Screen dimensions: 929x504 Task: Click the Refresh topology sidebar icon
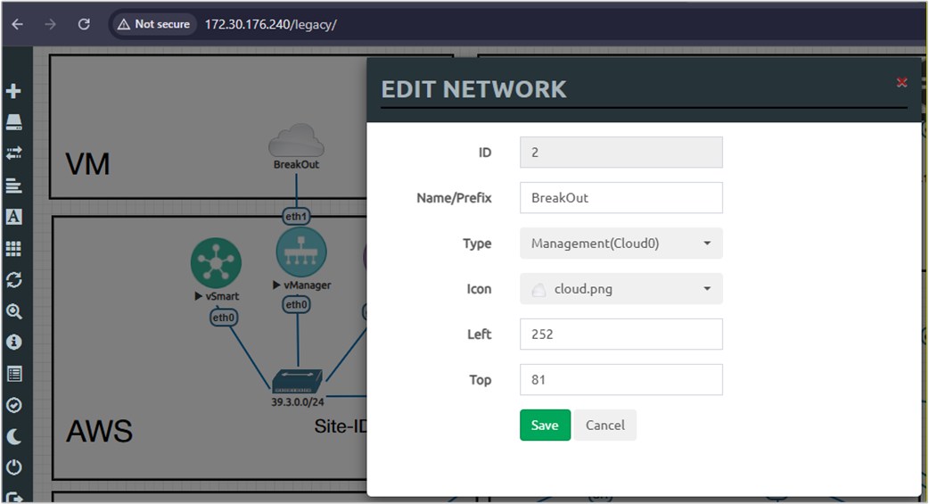click(13, 279)
